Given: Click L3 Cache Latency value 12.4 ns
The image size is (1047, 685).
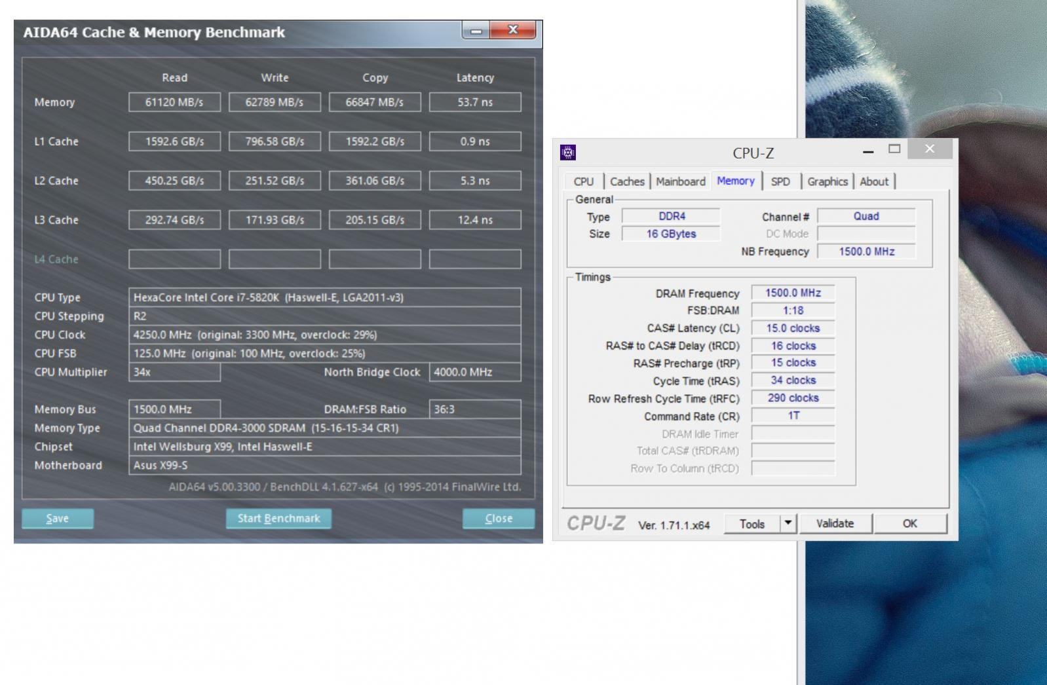Looking at the screenshot, I should coord(475,220).
